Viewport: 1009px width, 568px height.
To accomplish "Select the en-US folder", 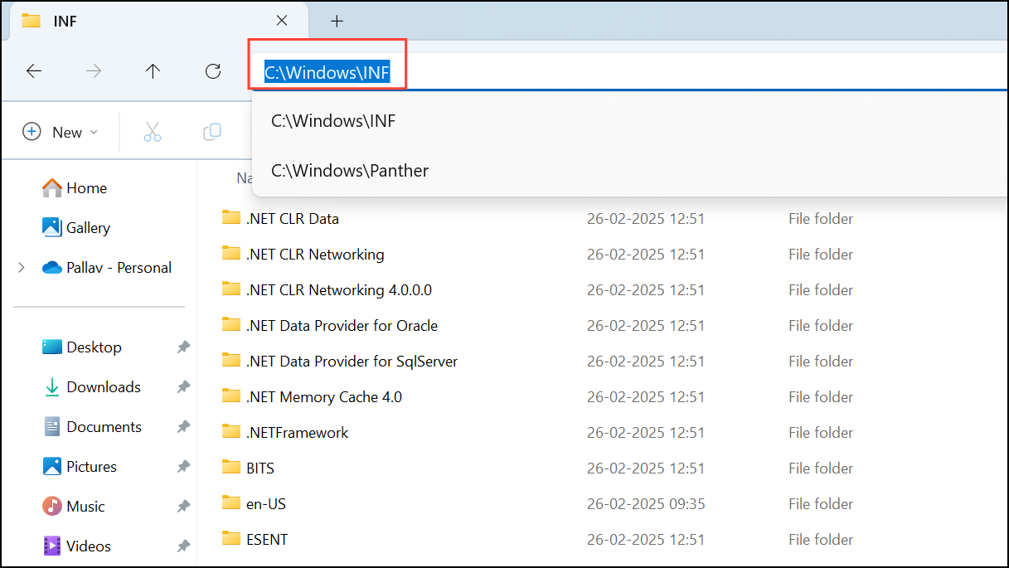I will click(266, 504).
